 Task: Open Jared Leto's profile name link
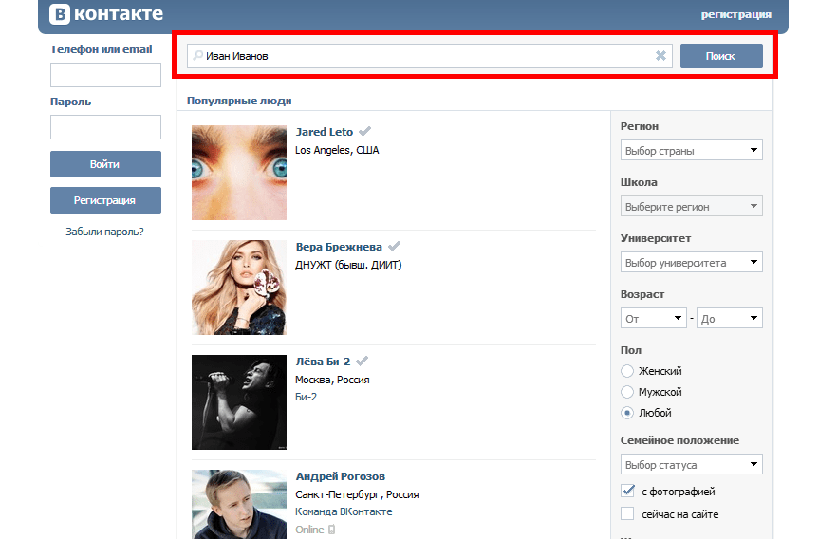(x=324, y=132)
